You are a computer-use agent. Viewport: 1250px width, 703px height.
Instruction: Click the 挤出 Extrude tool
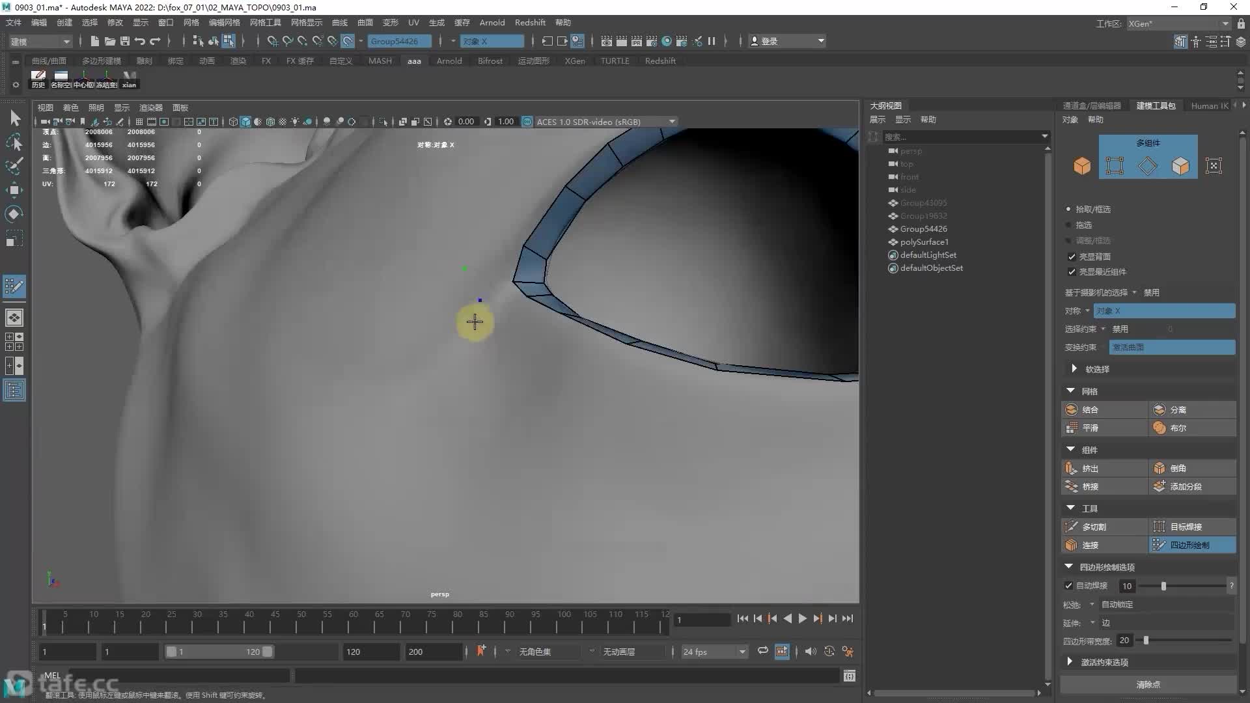[1104, 468]
